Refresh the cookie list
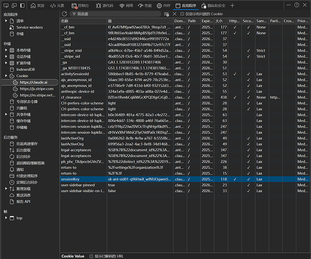The image size is (311, 259). tap(64, 13)
